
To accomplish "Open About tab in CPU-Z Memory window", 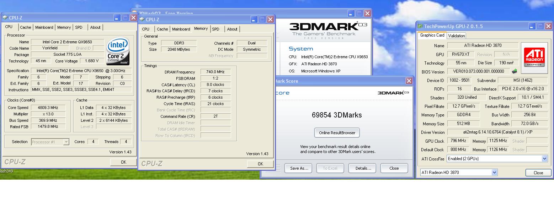I will click(232, 29).
